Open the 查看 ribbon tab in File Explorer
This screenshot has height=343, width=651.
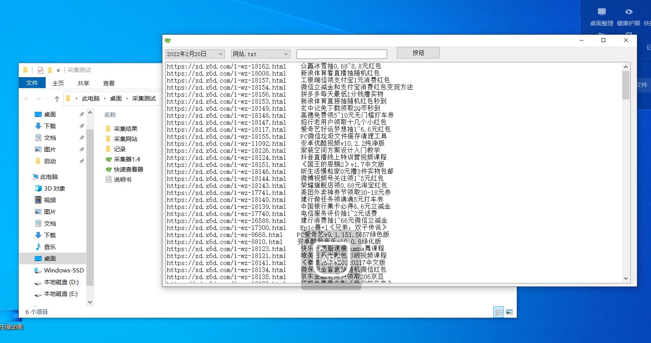pos(109,83)
